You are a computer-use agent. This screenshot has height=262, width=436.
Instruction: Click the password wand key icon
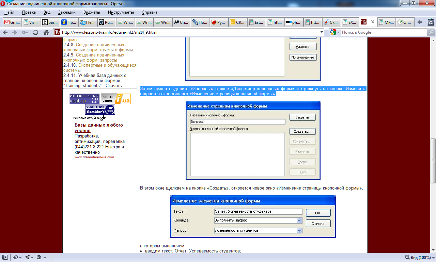[25, 32]
